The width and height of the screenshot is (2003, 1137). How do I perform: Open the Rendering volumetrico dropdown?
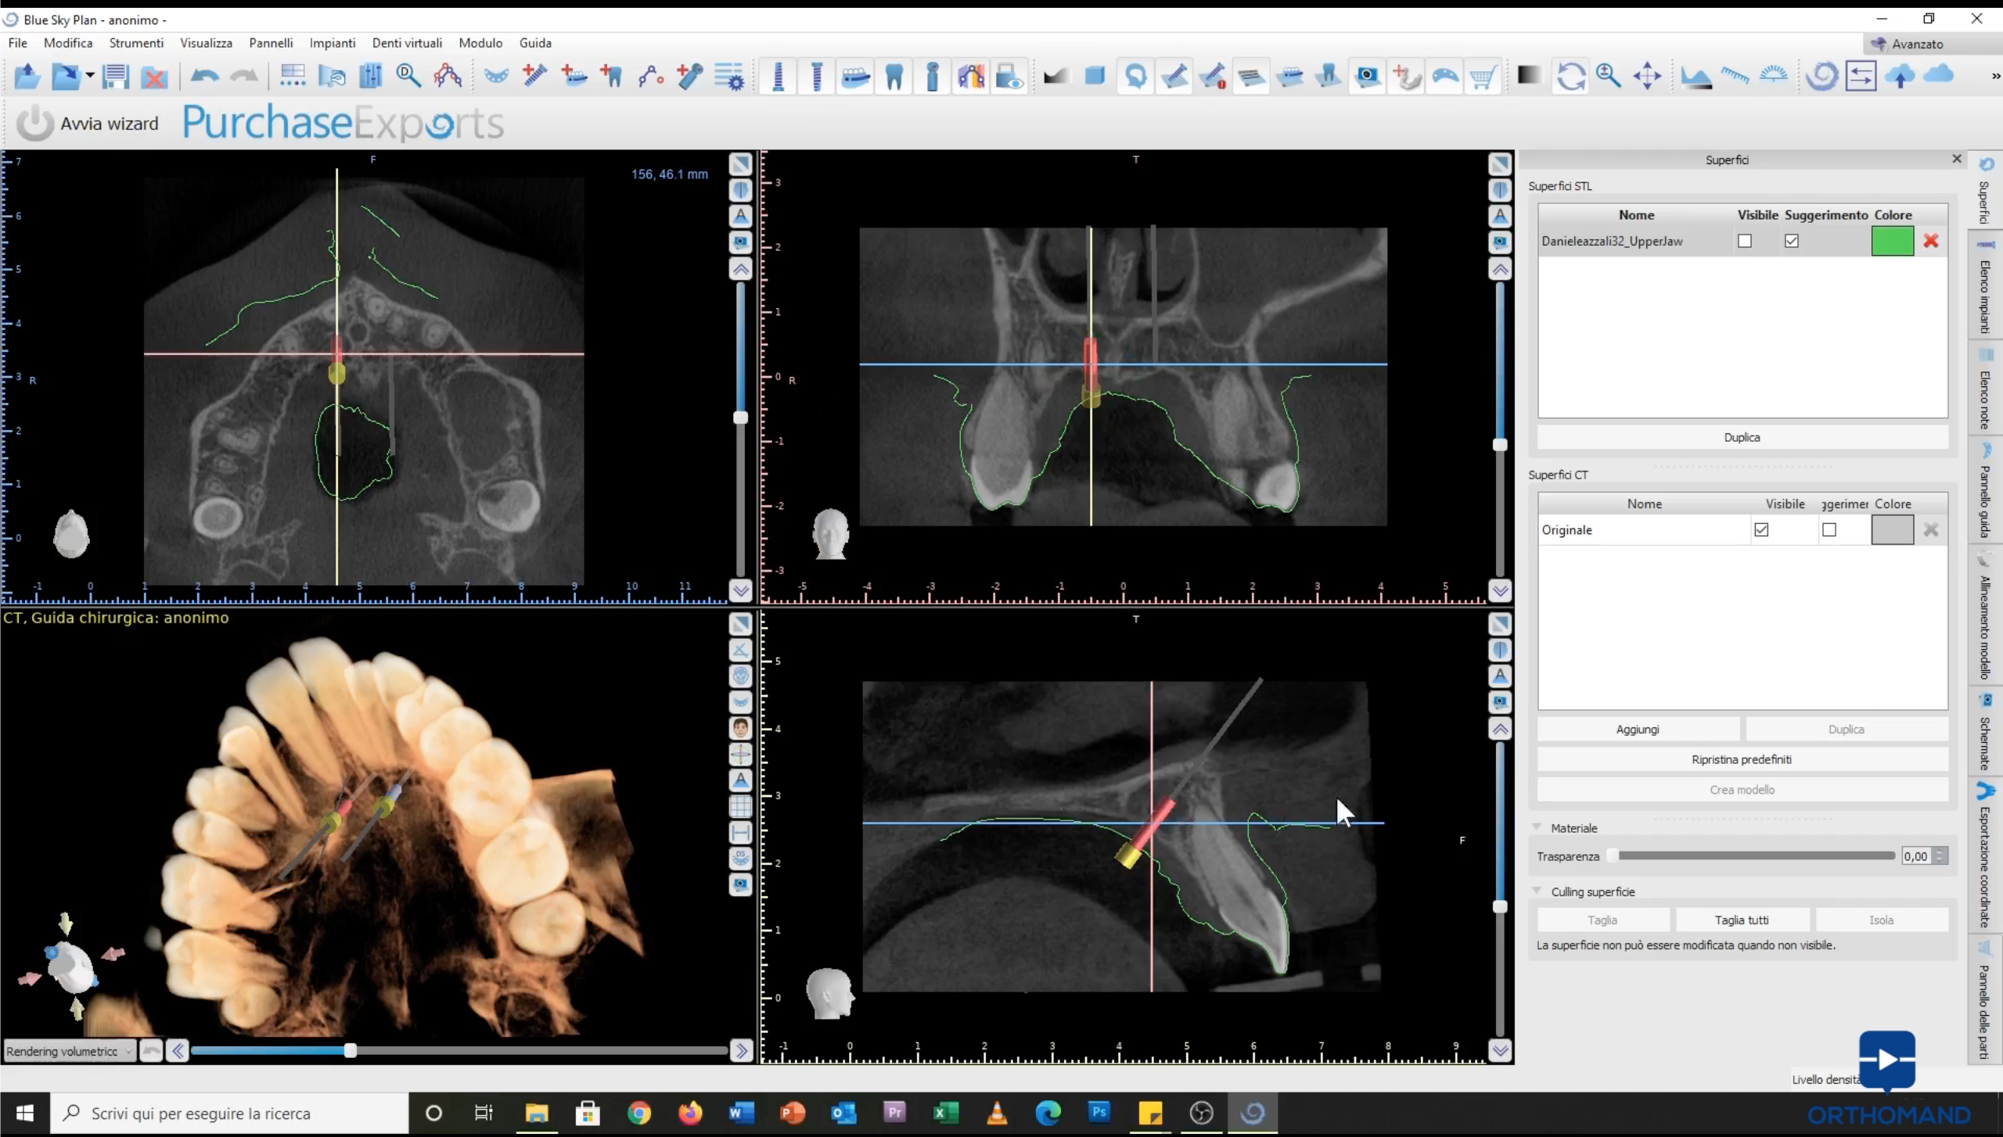pyautogui.click(x=70, y=1051)
